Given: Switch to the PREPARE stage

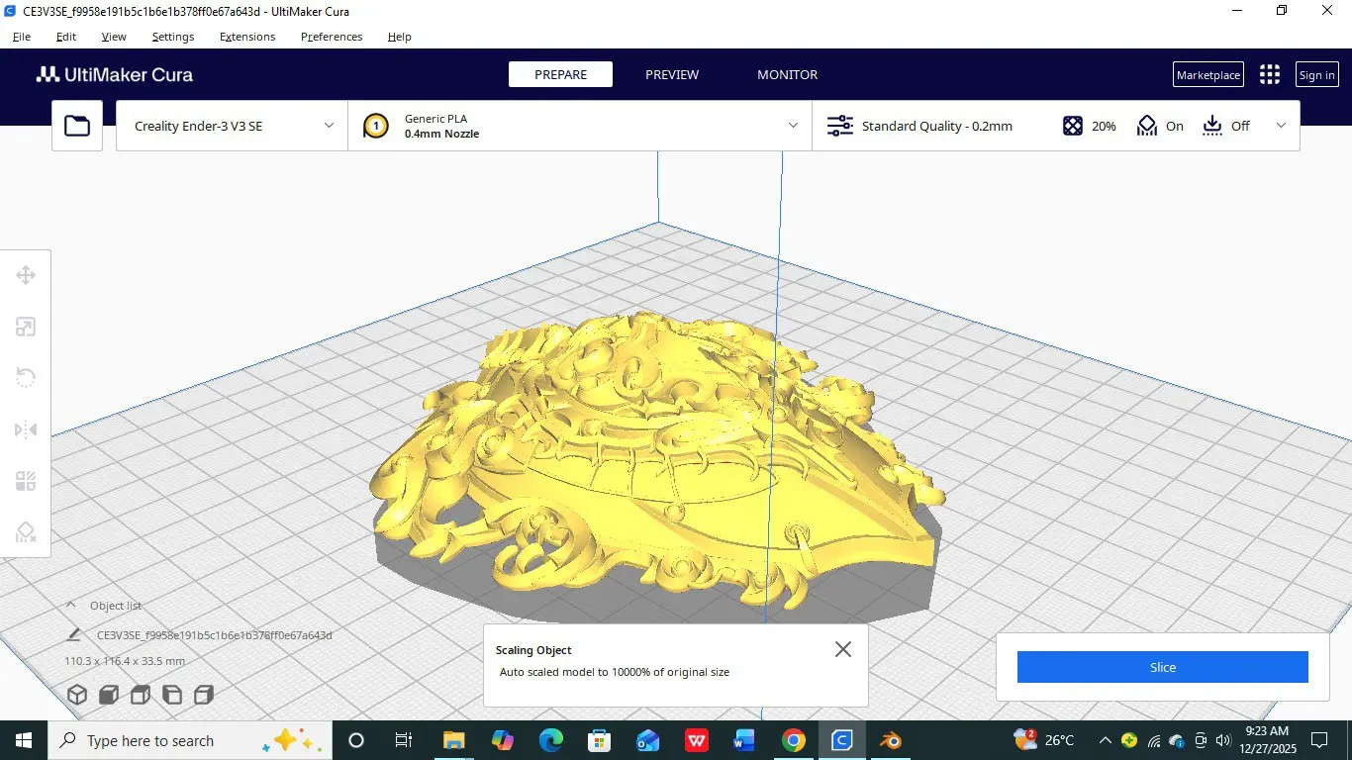Looking at the screenshot, I should [x=560, y=74].
